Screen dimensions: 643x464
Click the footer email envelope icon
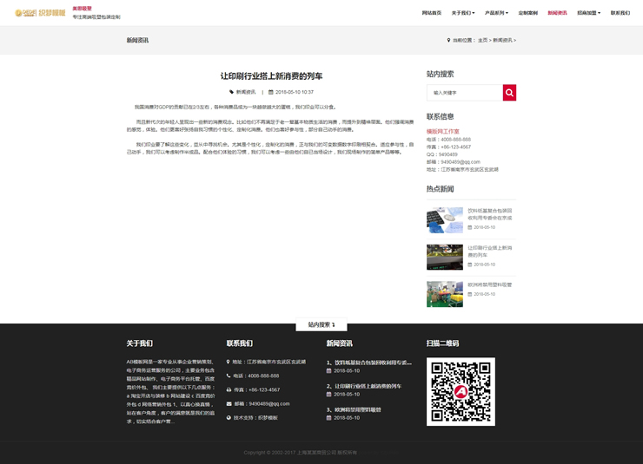coord(229,403)
